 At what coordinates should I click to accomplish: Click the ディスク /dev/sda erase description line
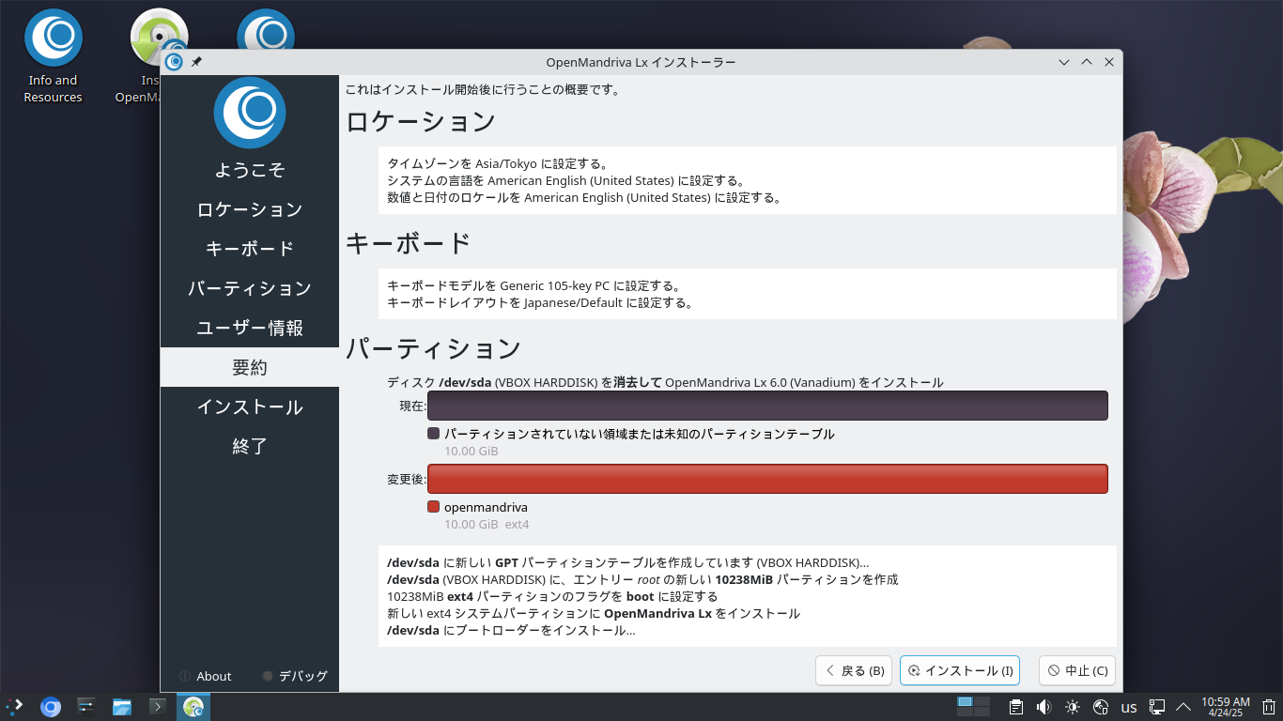(x=665, y=382)
